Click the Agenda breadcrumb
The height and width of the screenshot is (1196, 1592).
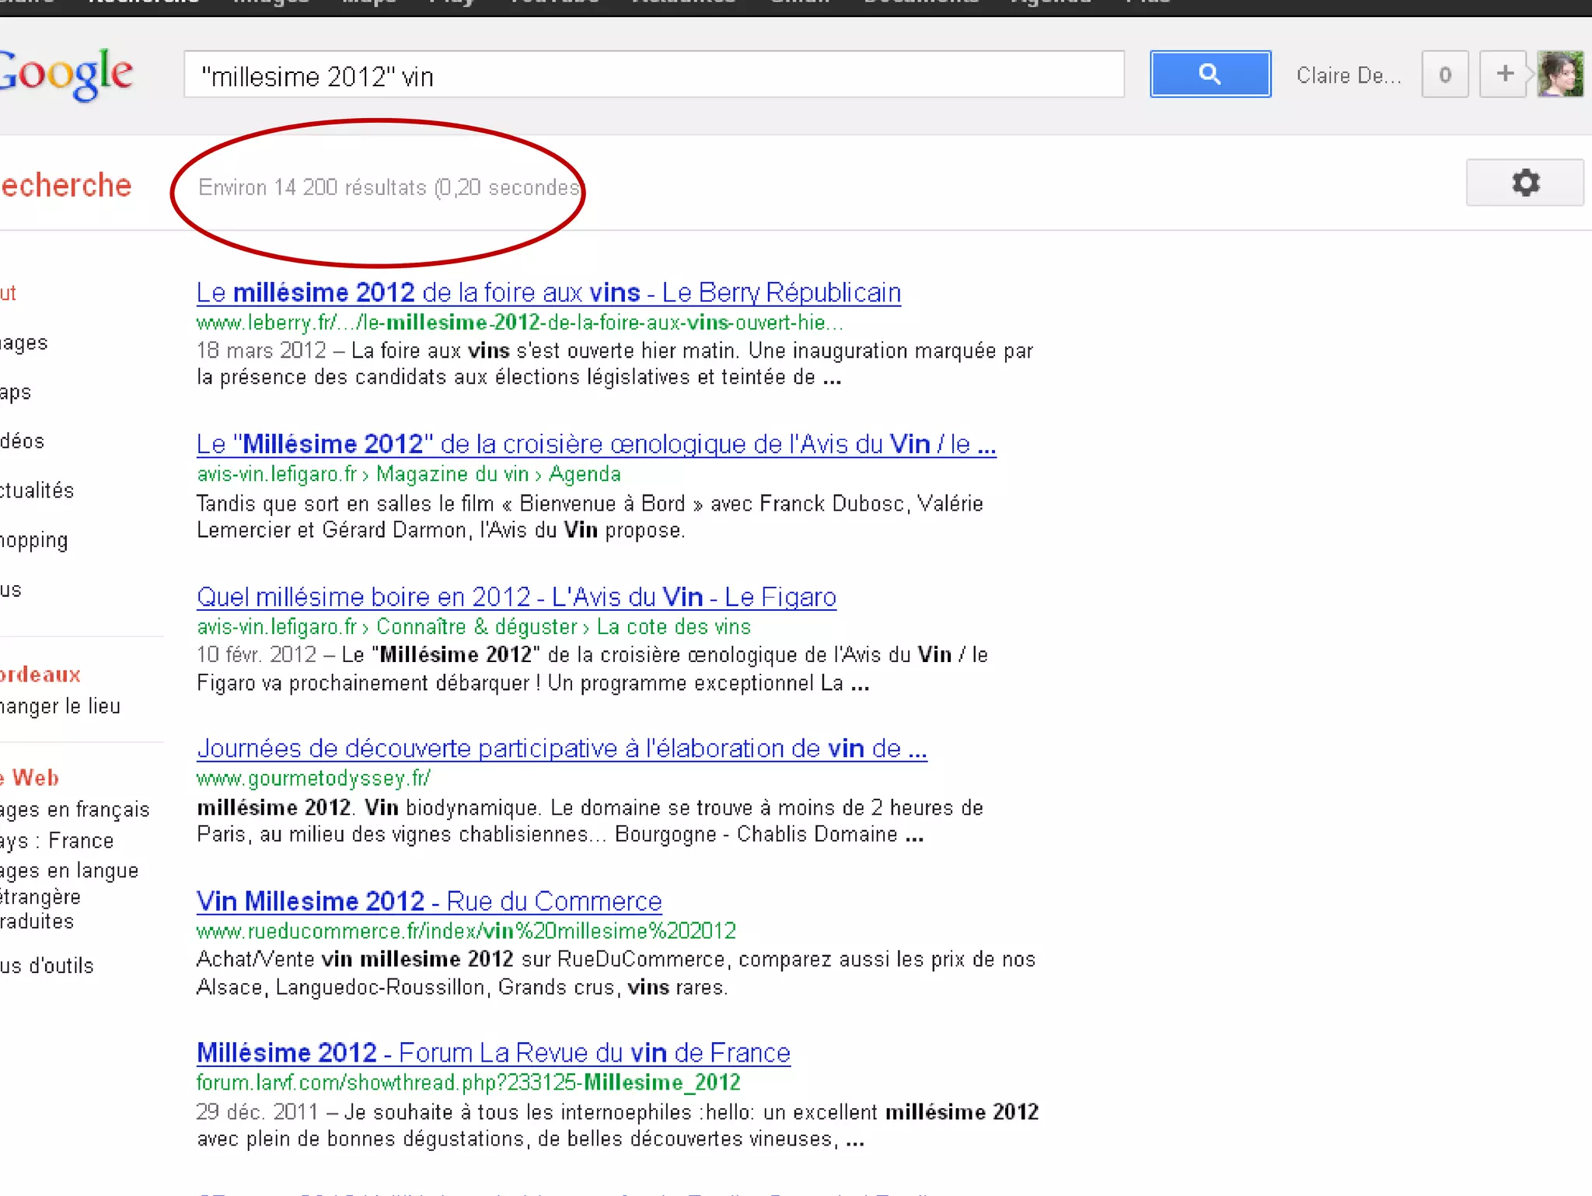tap(585, 474)
